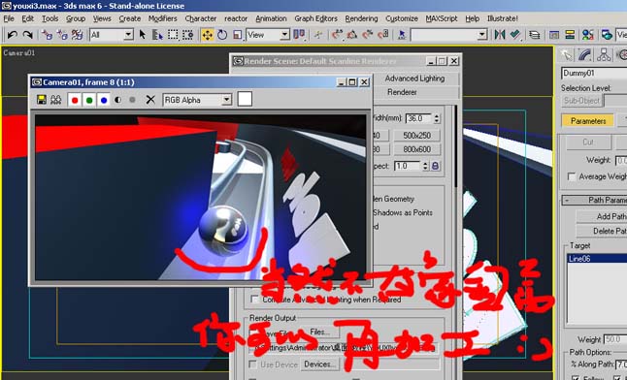
Task: Switch to Select and Rotate tool
Action: click(222, 35)
